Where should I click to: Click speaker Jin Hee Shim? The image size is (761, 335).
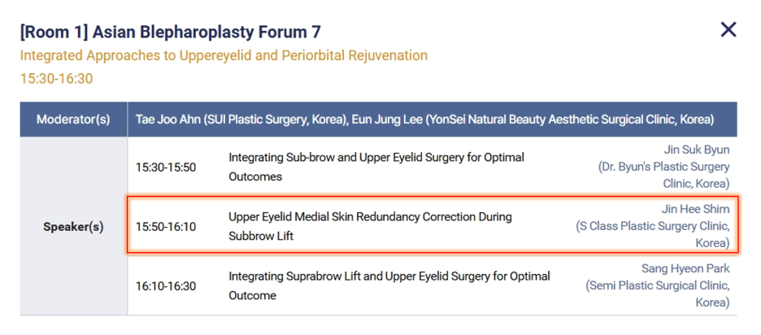(x=695, y=209)
